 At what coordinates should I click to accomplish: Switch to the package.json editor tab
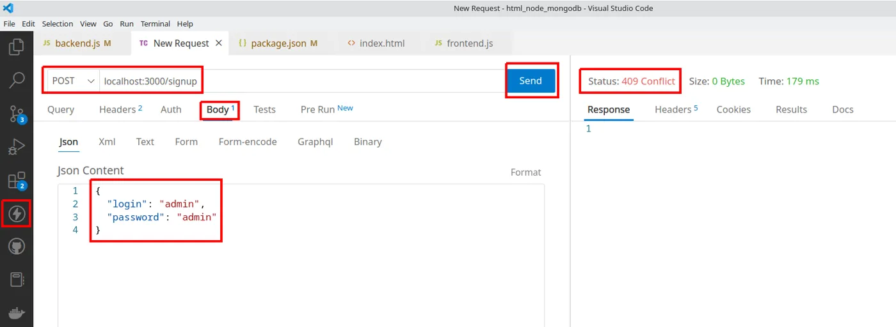point(278,43)
